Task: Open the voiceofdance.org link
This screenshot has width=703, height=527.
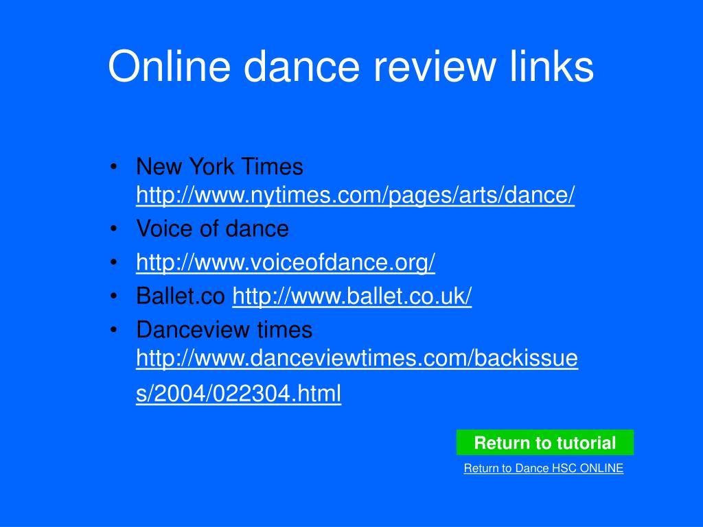Action: (286, 262)
